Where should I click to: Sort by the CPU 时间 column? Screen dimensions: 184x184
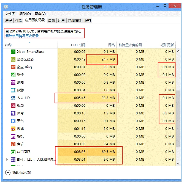coord(72,45)
